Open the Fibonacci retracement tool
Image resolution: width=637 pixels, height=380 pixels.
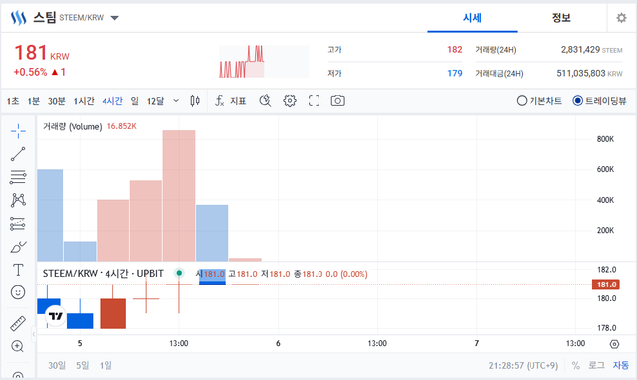click(x=18, y=177)
